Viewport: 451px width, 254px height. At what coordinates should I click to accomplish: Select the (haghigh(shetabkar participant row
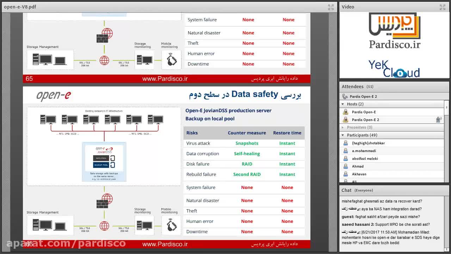[368, 143]
